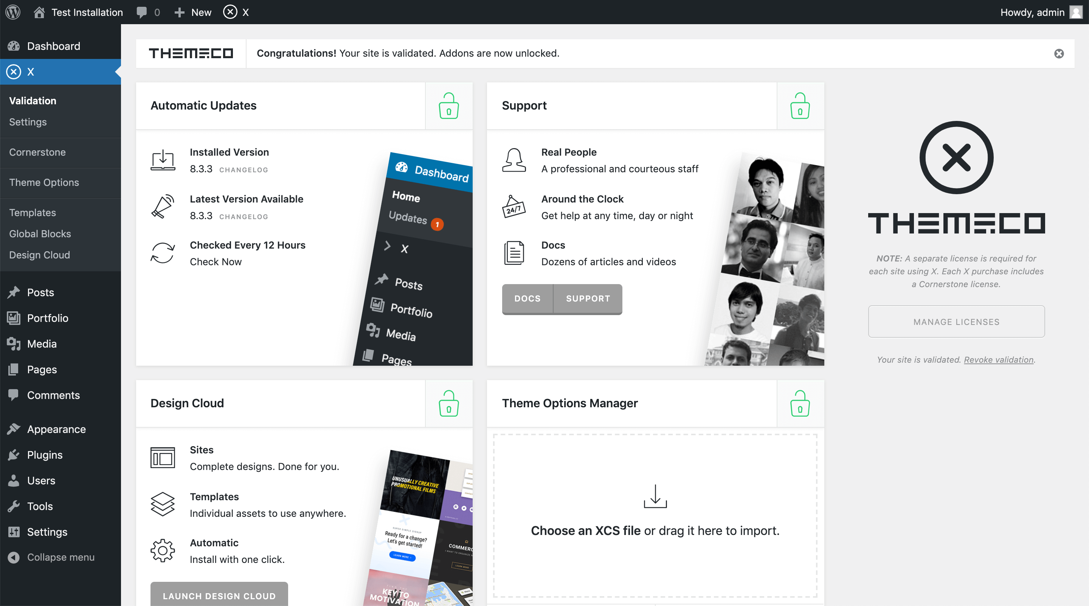Viewport: 1089px width, 606px height.
Task: Click MANAGE LICENSES button
Action: (956, 322)
